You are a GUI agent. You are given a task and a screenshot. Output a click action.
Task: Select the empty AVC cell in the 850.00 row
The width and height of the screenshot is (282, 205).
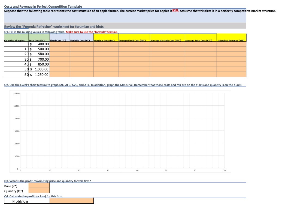(168, 64)
